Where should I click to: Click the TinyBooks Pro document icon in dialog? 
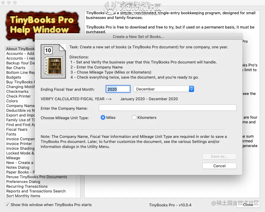point(53,61)
